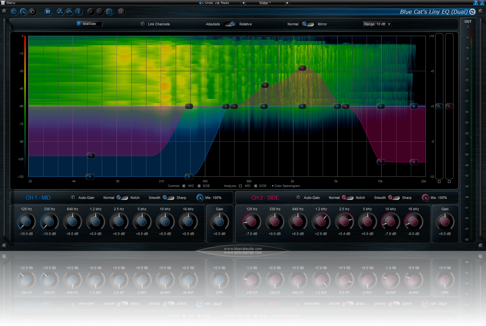Pause the spectrum analyzer with pause icon

tap(48, 12)
